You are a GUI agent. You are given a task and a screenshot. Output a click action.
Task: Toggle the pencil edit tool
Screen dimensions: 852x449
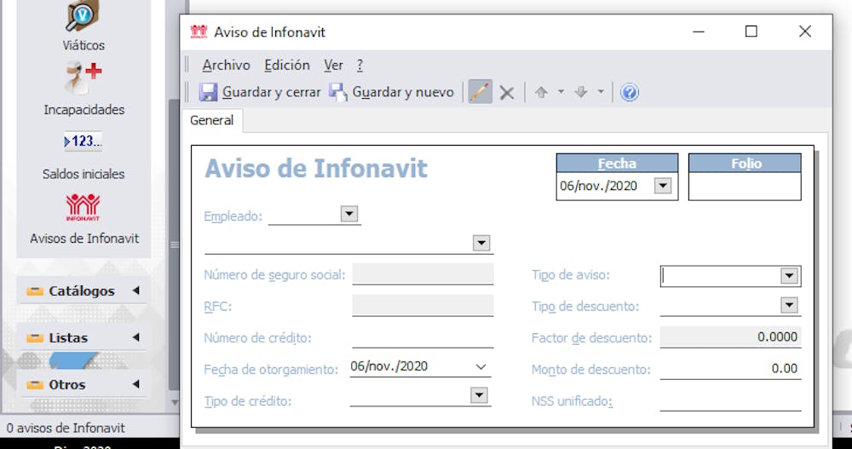[481, 92]
